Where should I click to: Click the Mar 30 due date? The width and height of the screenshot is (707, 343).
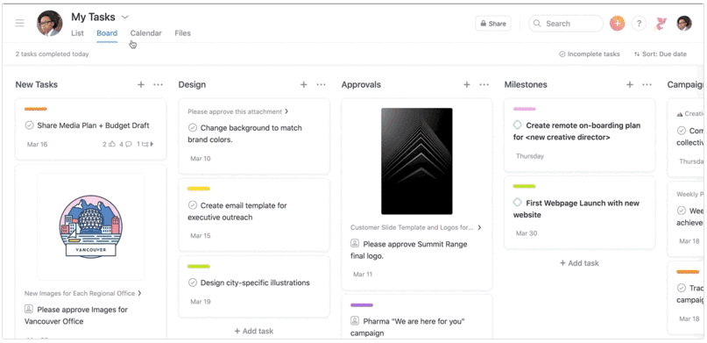click(527, 233)
